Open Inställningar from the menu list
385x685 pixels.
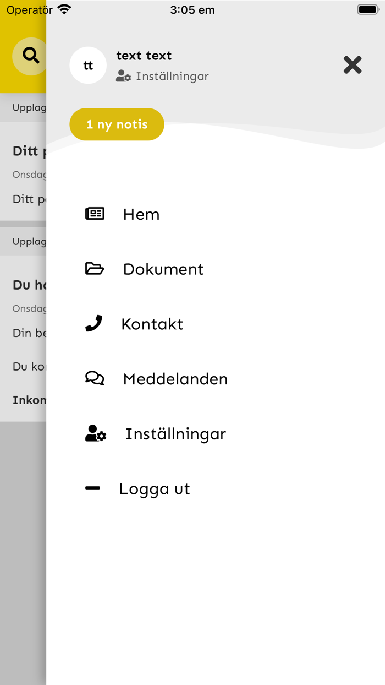[175, 434]
